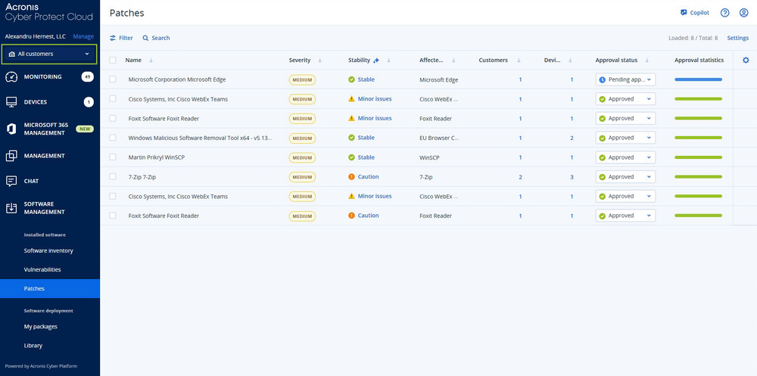The width and height of the screenshot is (757, 376).
Task: Open Software inventory in sidebar
Action: (48, 251)
